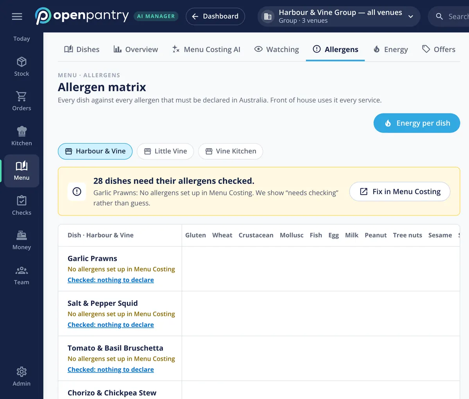
Task: Select Menu in the sidebar
Action: coord(21,171)
